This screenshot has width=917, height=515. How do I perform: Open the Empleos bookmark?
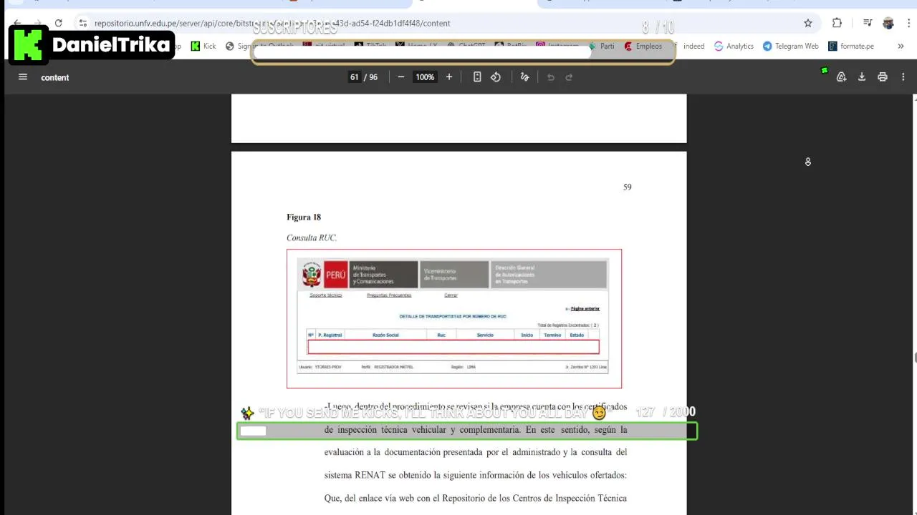pos(643,46)
